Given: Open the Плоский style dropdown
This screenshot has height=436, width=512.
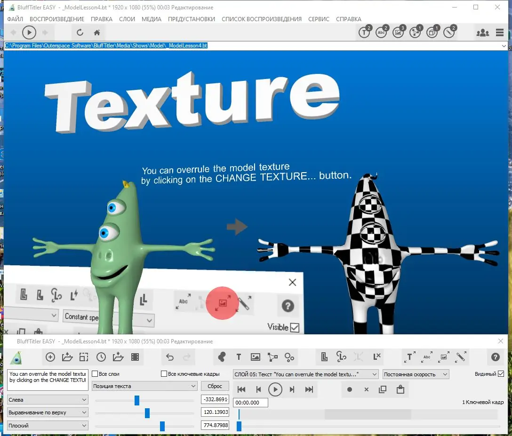Looking at the screenshot, I should [x=48, y=426].
